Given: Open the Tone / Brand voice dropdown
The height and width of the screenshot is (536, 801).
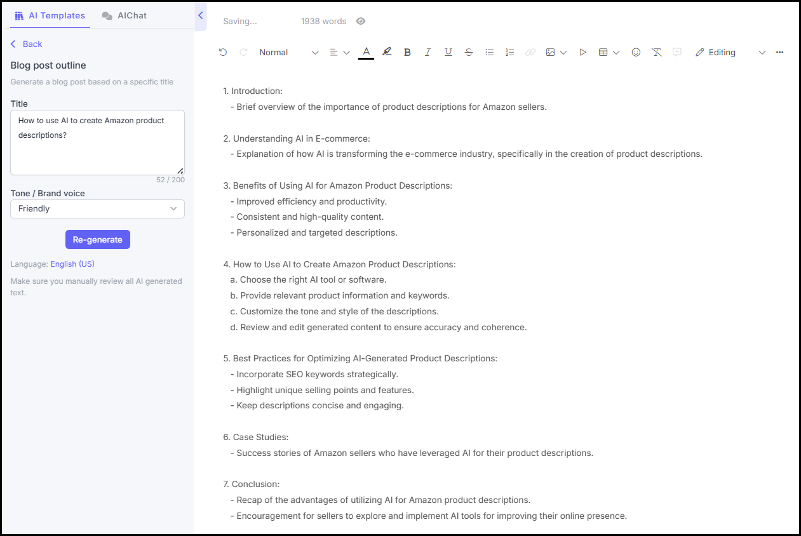Looking at the screenshot, I should point(97,208).
